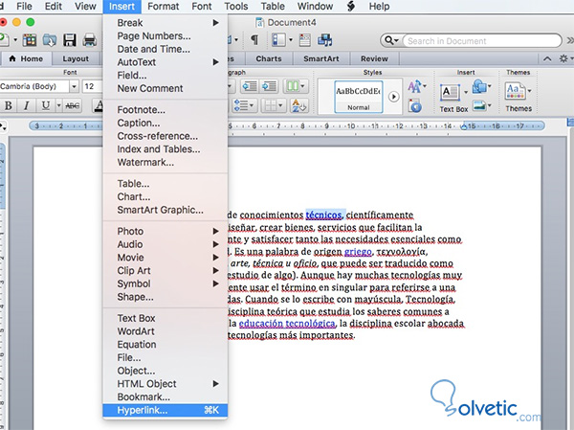574x430 pixels.
Task: Choose Table... from Insert menu
Action: tap(166, 184)
